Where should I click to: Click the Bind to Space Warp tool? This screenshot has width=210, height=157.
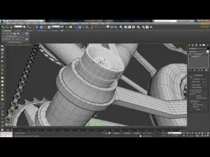11,27
